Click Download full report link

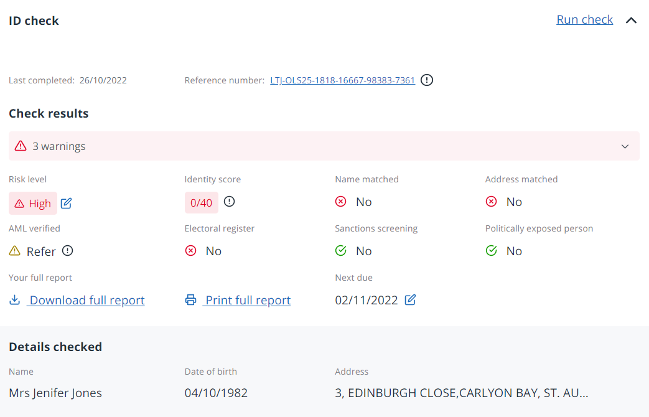click(87, 300)
